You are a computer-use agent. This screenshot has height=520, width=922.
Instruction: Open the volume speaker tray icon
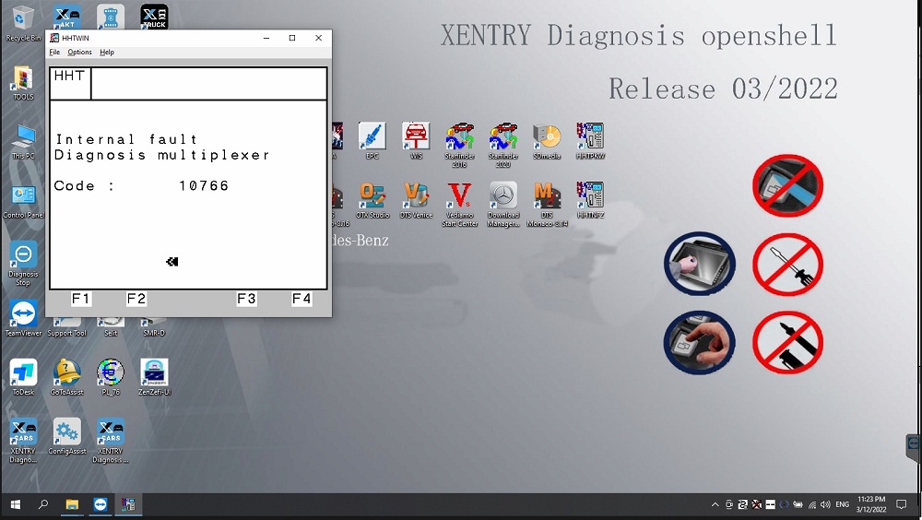coord(825,504)
